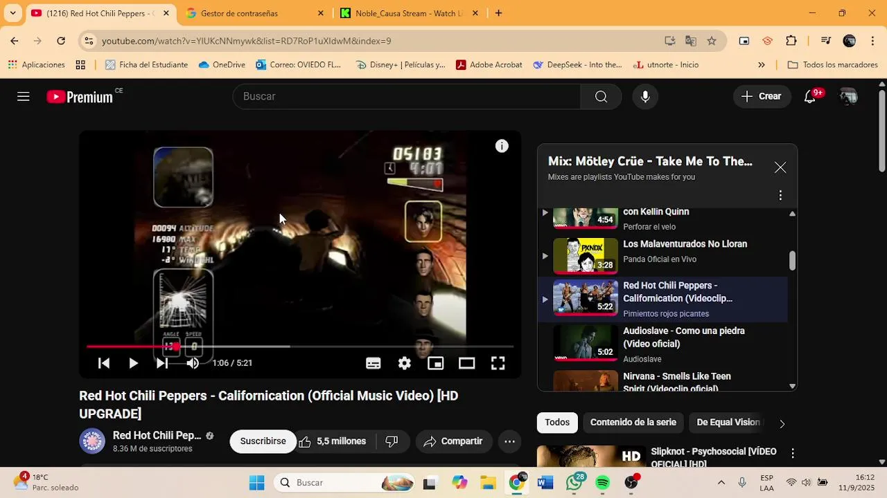Close the Gestor de contraseñas tab
Screen dimensions: 887x498
click(320, 13)
